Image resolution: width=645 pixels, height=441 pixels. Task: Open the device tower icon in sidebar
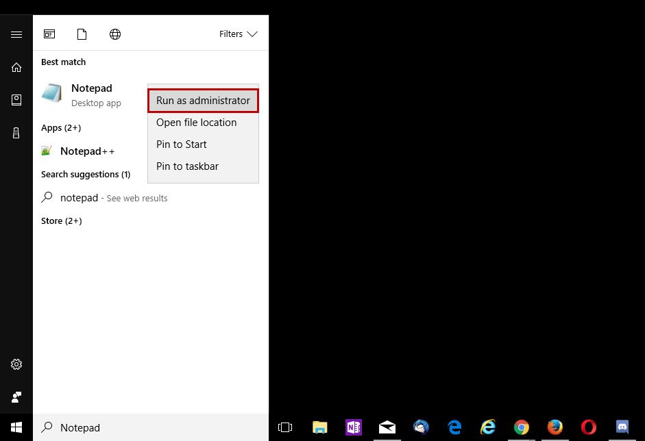[16, 133]
